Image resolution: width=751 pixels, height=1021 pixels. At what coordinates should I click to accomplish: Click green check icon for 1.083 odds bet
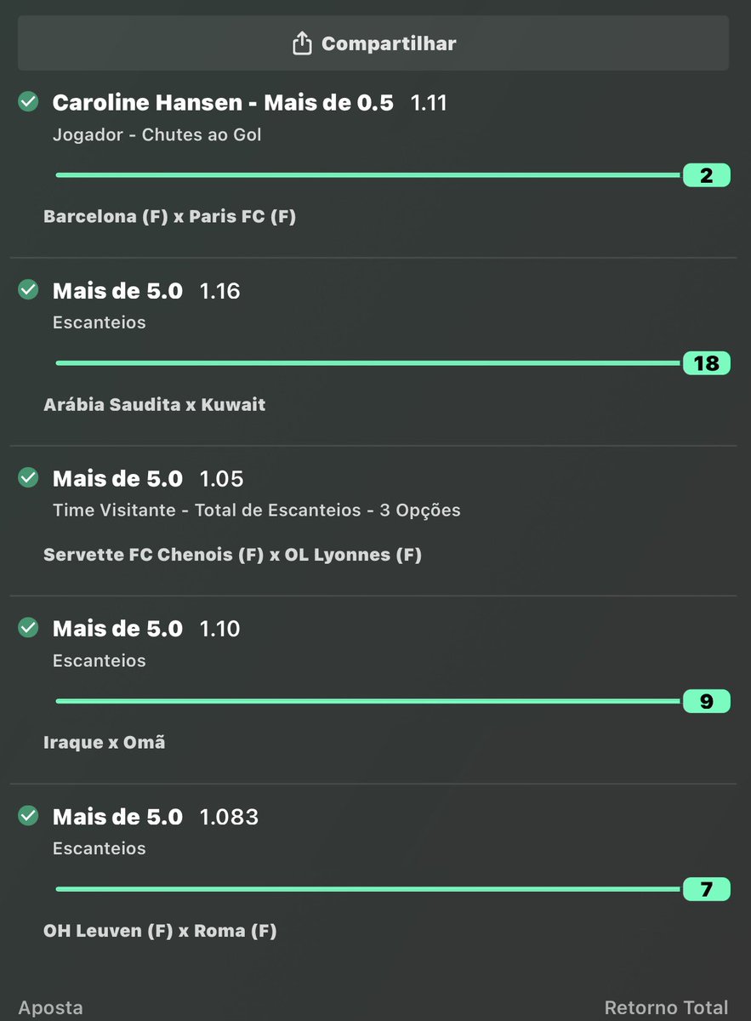(28, 816)
